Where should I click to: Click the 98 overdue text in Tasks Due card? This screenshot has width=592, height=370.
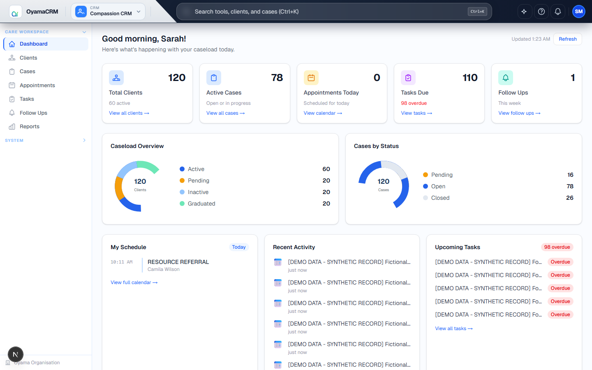click(414, 103)
